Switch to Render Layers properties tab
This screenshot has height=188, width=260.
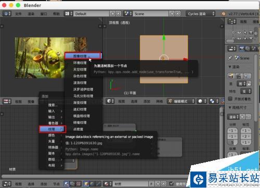[248, 48]
